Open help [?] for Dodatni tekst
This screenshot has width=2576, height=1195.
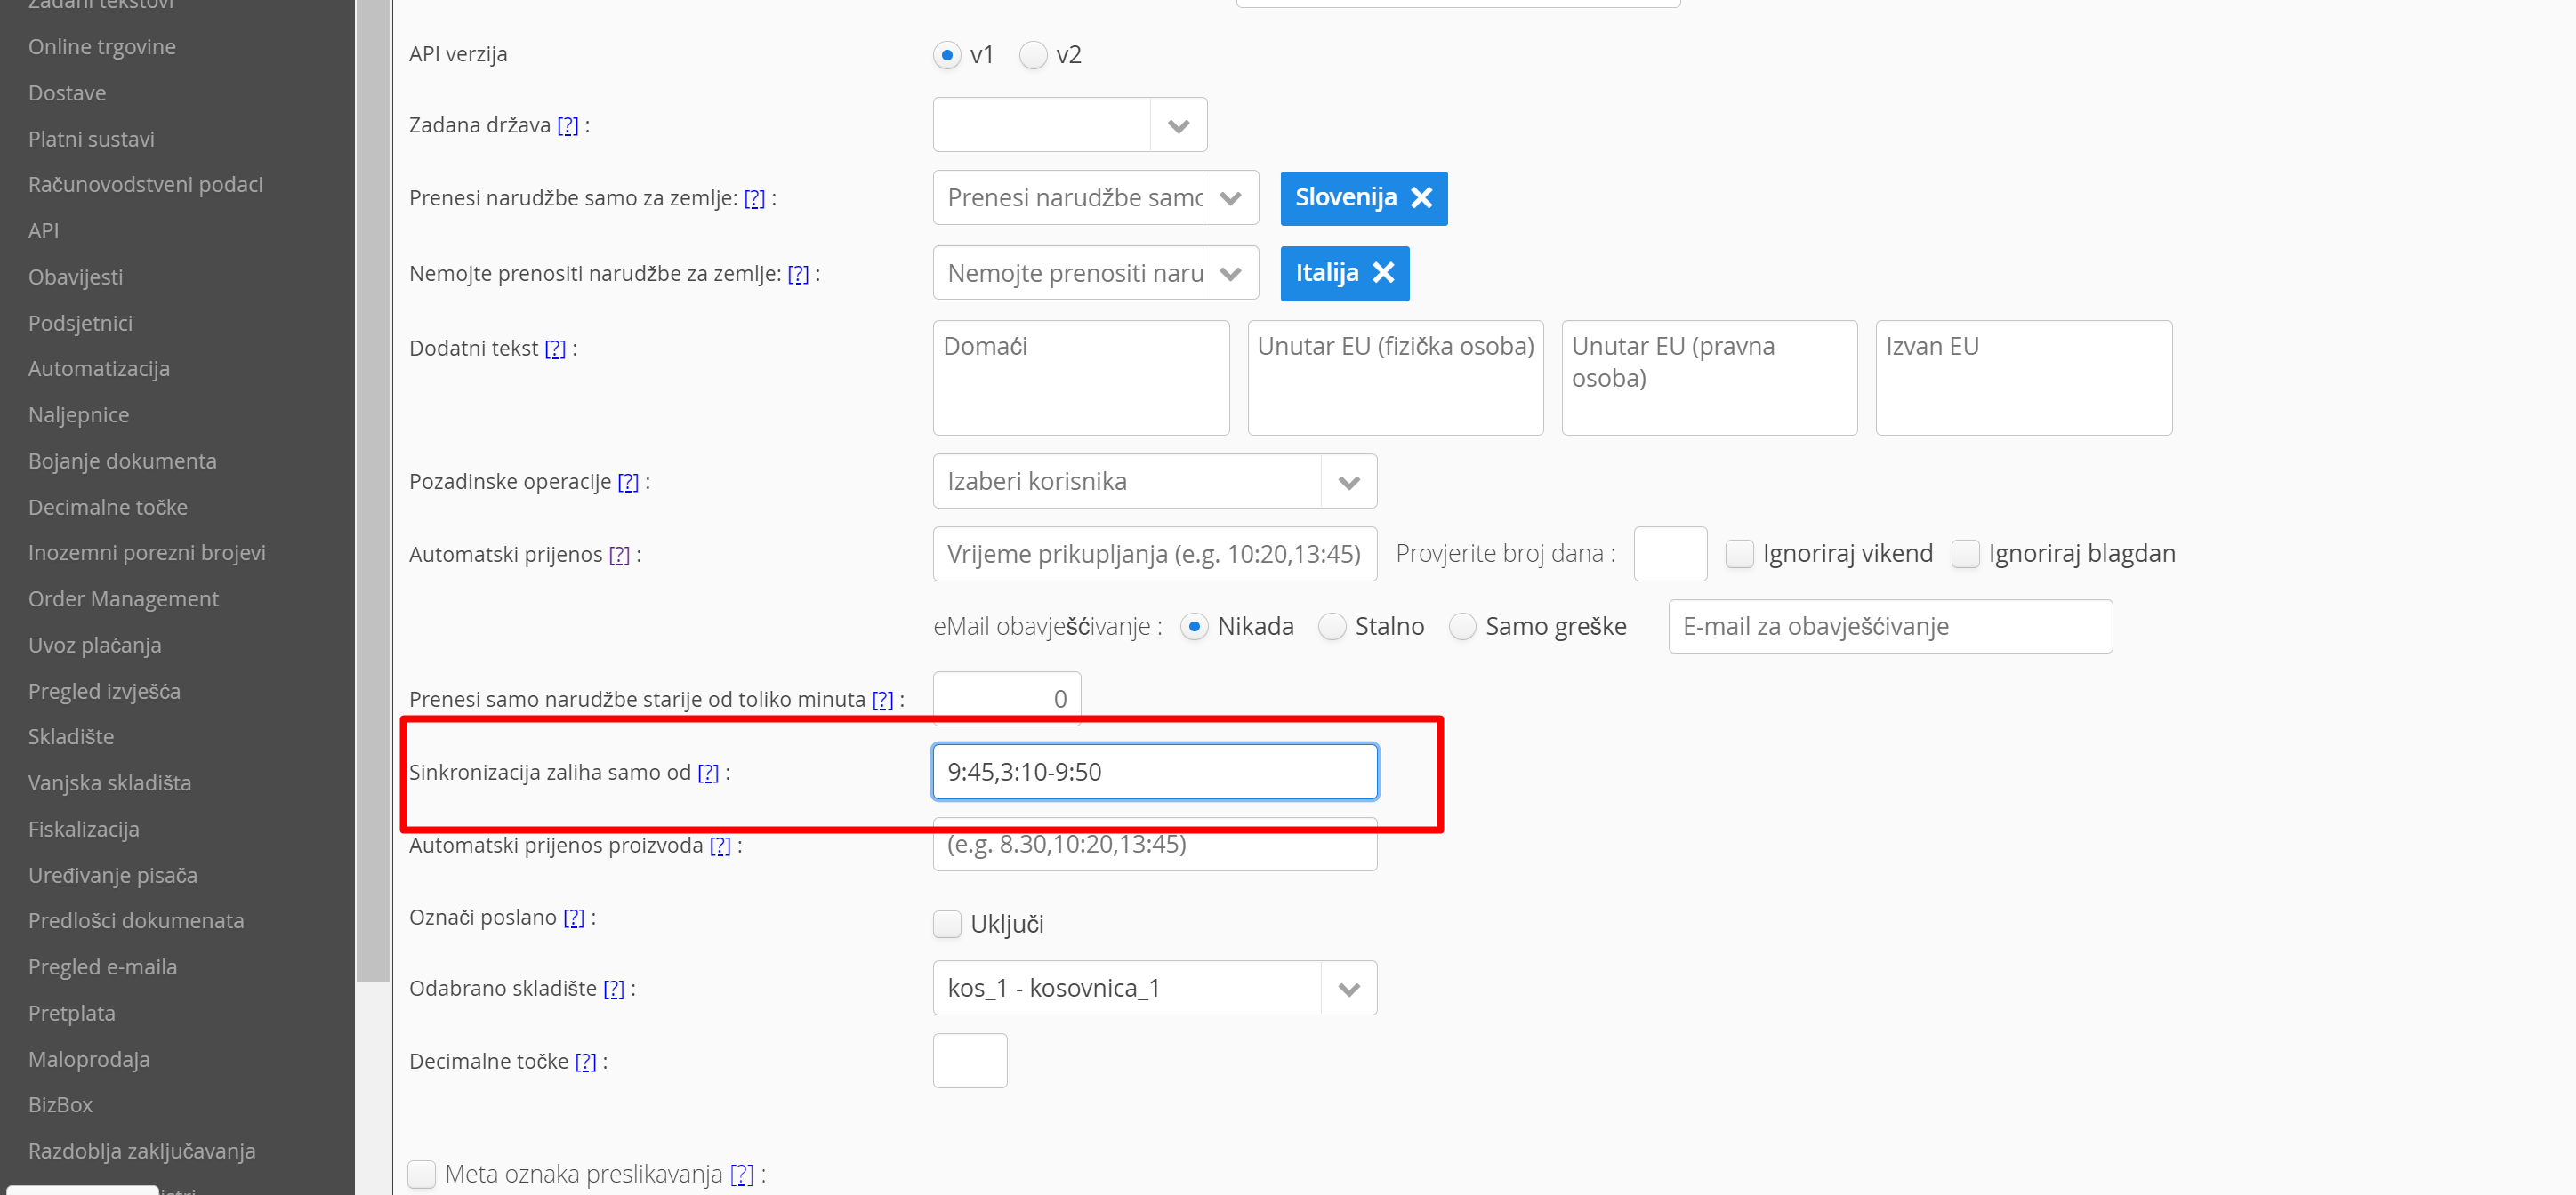555,349
